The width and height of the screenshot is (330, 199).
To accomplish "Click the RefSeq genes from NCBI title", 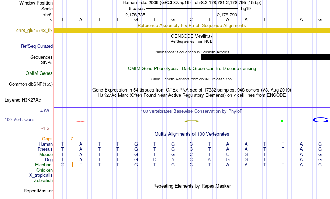I will tap(192, 41).
